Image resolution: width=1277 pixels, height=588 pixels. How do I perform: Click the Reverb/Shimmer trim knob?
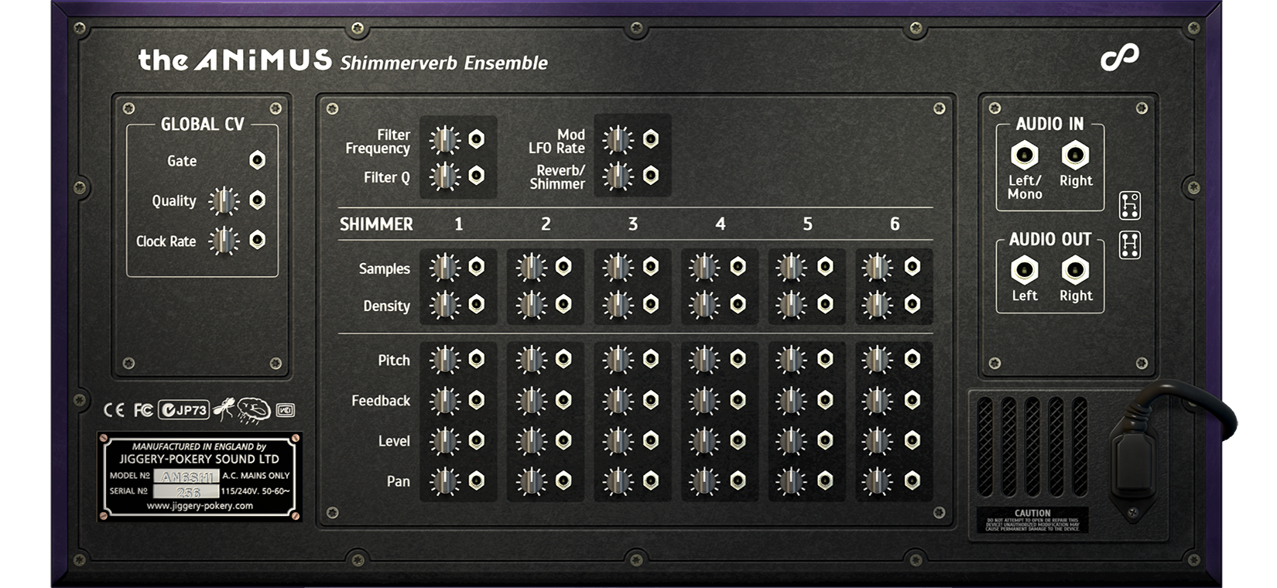(x=618, y=177)
